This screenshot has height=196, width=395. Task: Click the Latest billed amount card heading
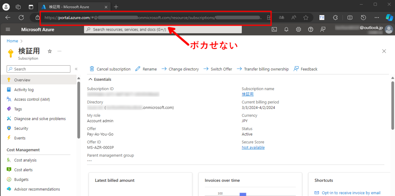115,180
